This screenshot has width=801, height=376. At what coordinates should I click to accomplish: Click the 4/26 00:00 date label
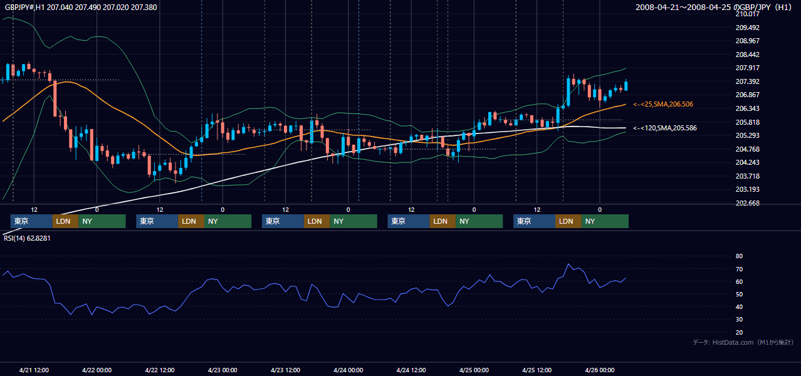(599, 370)
